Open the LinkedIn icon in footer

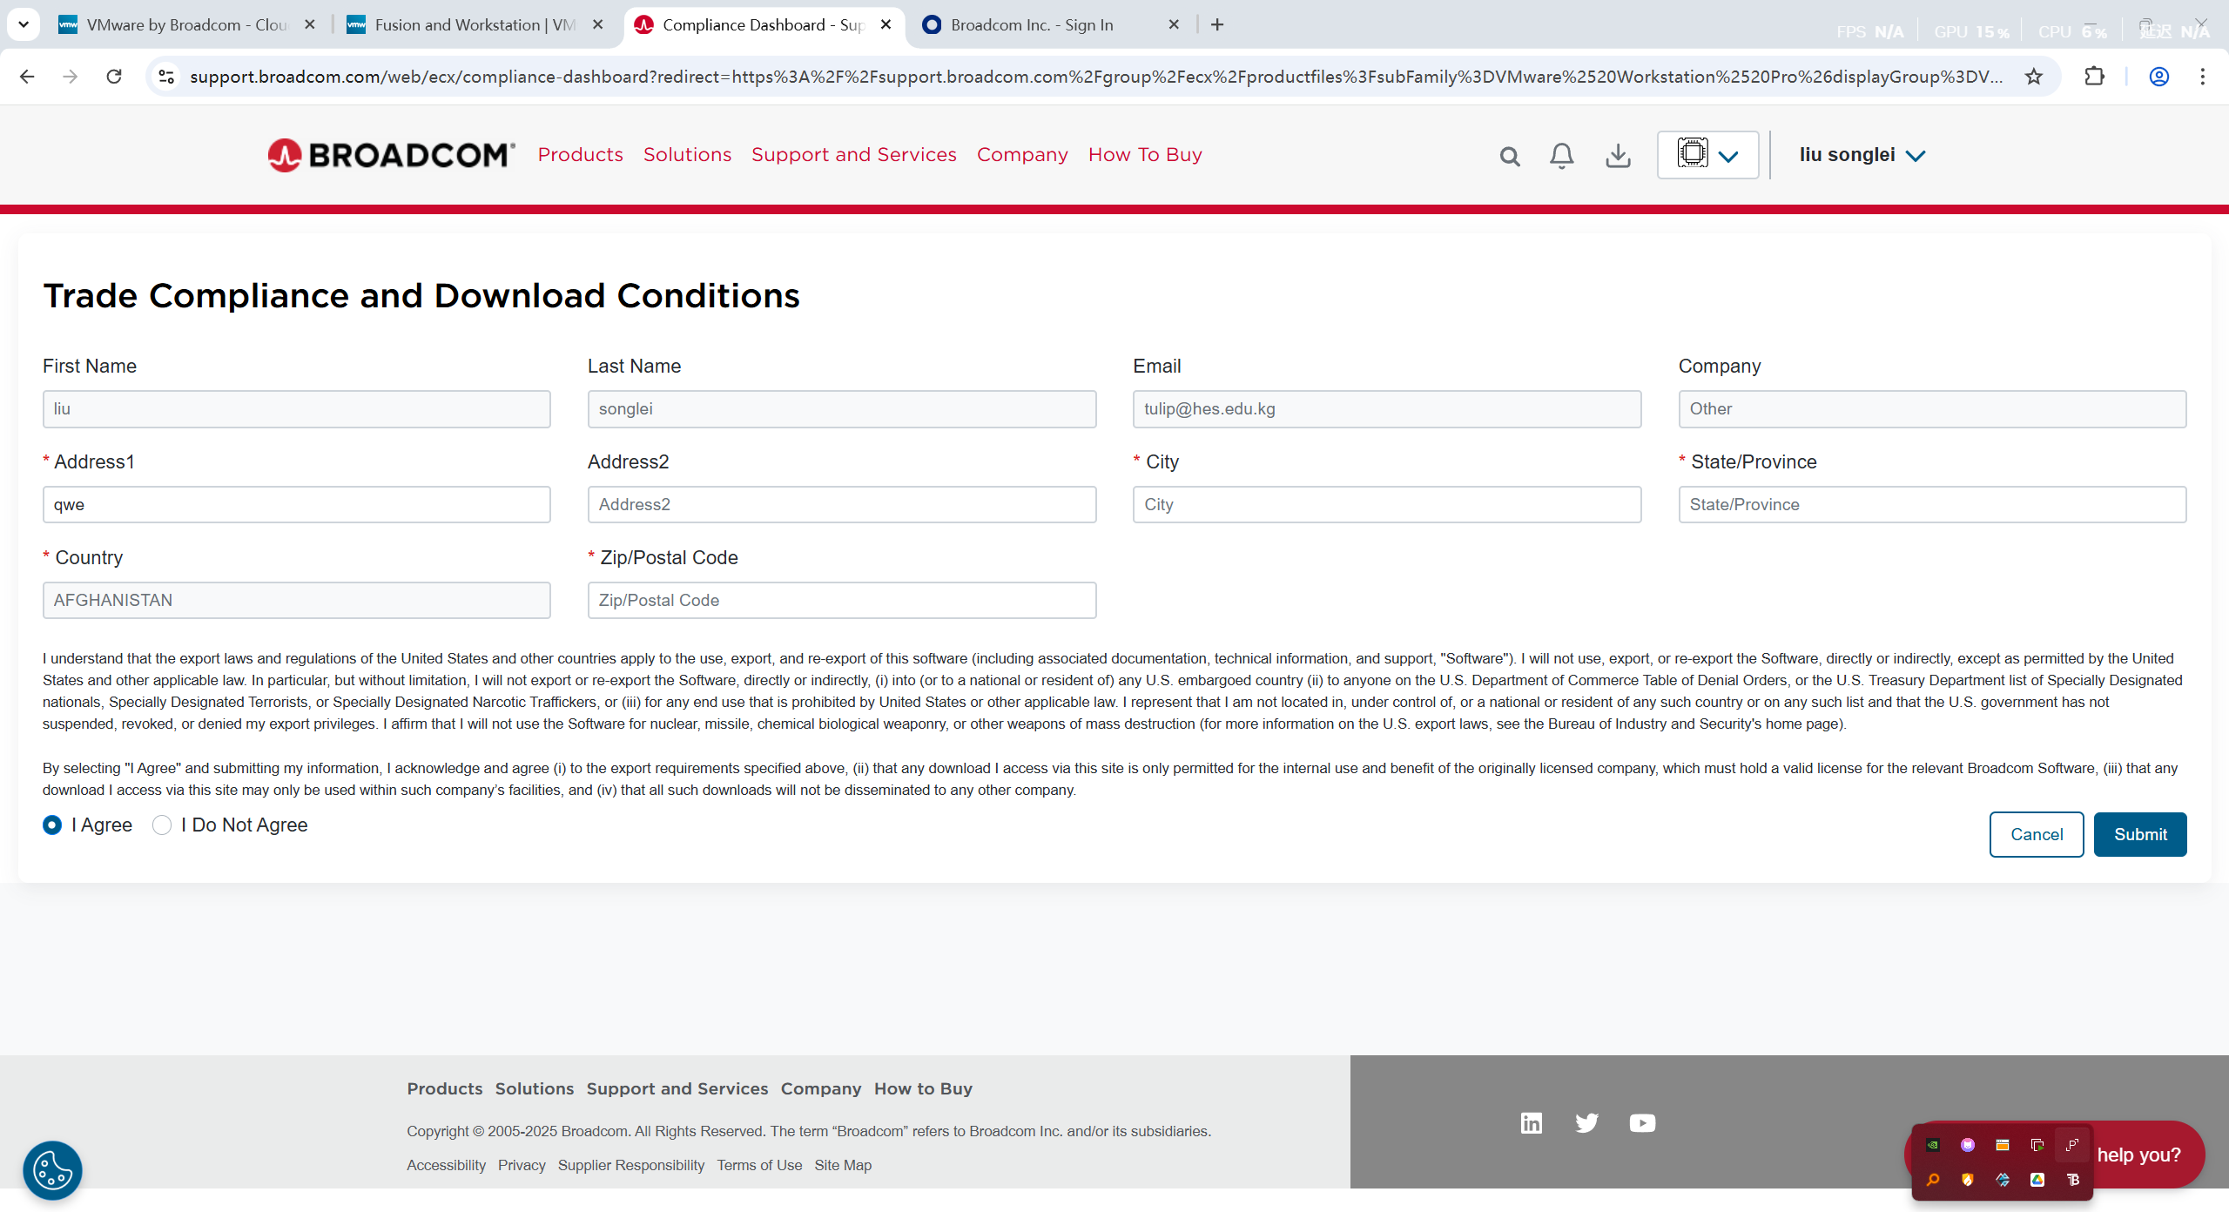coord(1532,1123)
